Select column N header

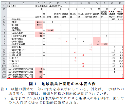tap(89, 3)
